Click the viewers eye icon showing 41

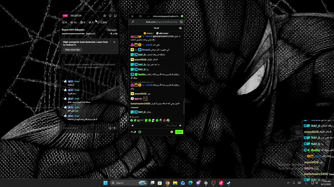[72, 23]
